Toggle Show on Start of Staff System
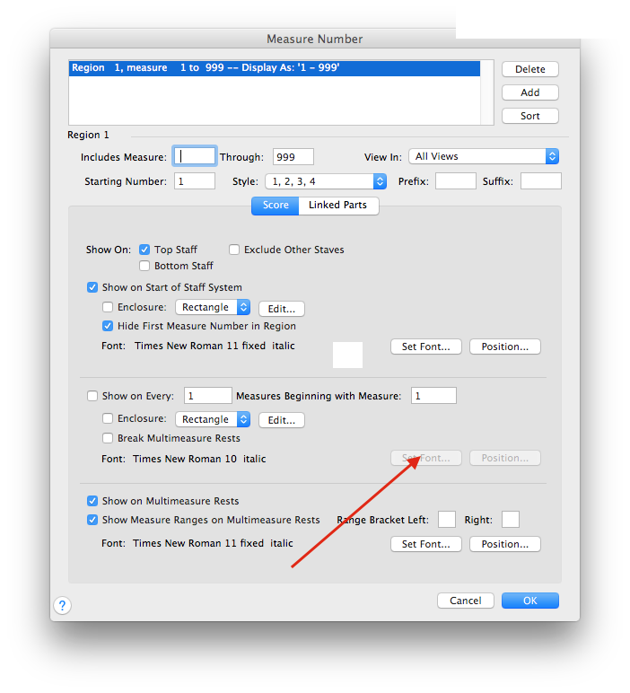The width and height of the screenshot is (630, 693). pos(92,287)
